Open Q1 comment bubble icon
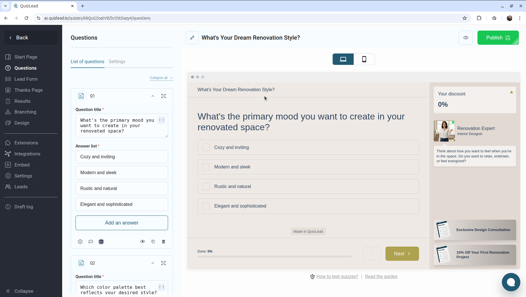526x297 pixels. (x=91, y=242)
